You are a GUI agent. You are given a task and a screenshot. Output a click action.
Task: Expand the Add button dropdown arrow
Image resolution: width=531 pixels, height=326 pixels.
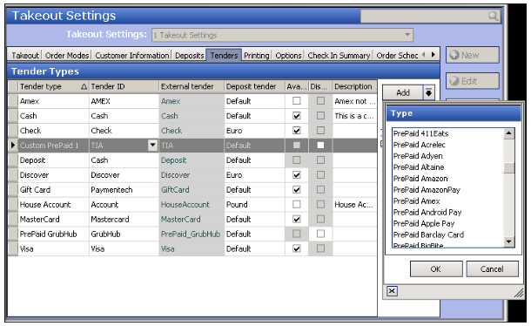(428, 92)
